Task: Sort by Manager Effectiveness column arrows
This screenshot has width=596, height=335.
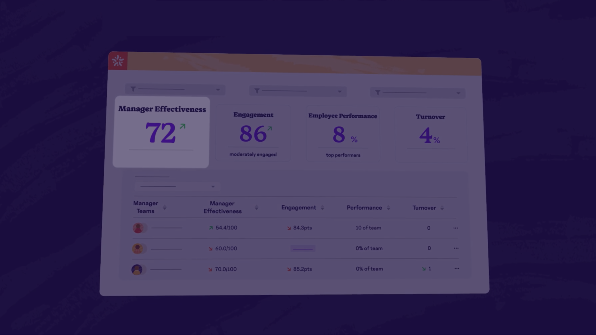Action: click(x=256, y=208)
